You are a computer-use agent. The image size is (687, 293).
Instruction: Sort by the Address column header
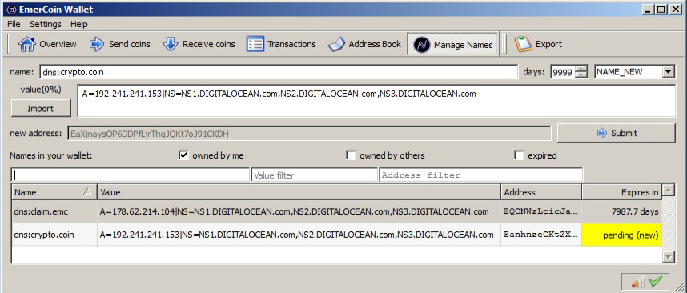click(541, 192)
